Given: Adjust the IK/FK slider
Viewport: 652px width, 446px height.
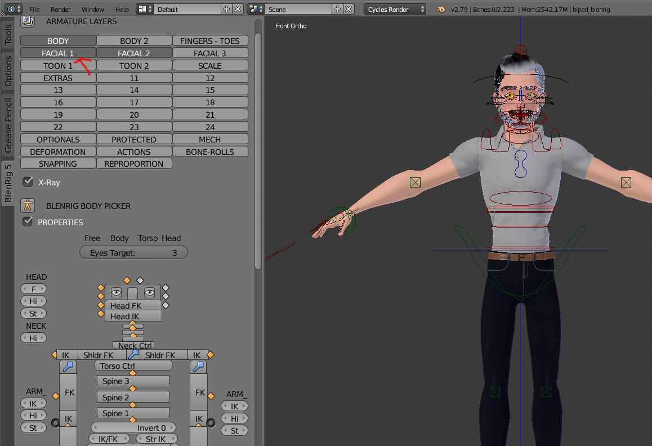Looking at the screenshot, I should [x=109, y=439].
